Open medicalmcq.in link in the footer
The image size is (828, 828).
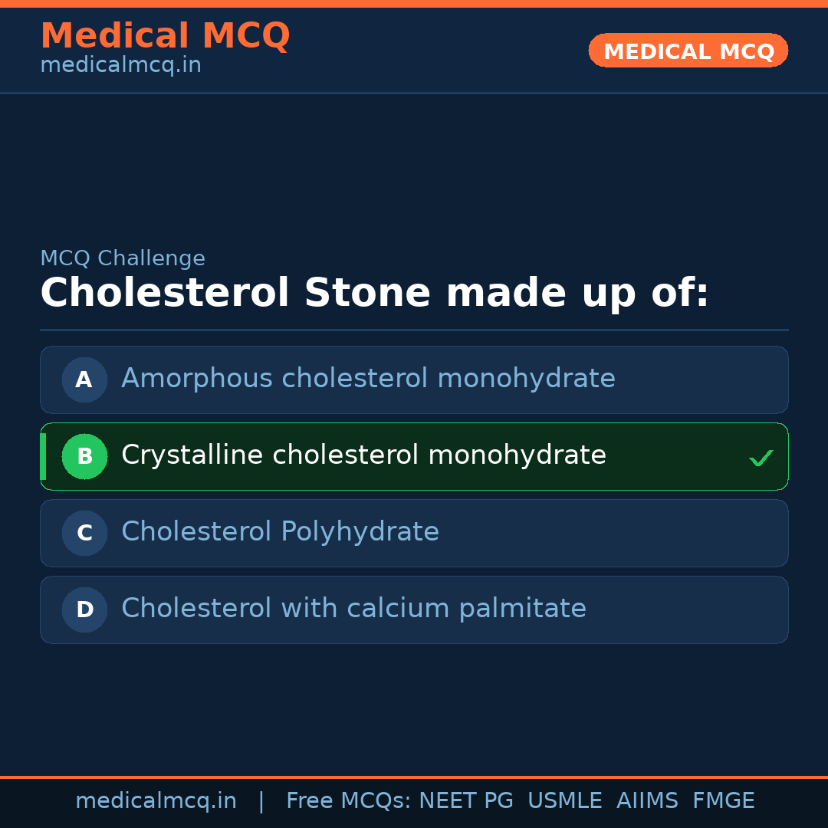[x=156, y=801]
